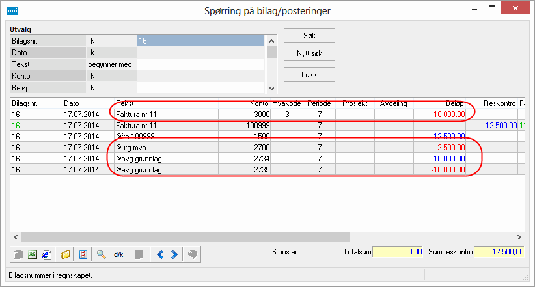This screenshot has height=287, width=535.
Task: Click the magnifying glass zoom icon
Action: (x=102, y=254)
